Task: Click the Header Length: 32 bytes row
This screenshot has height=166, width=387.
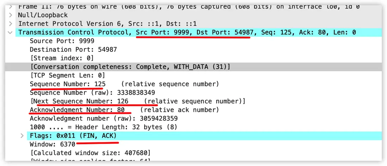Action: coord(103,127)
